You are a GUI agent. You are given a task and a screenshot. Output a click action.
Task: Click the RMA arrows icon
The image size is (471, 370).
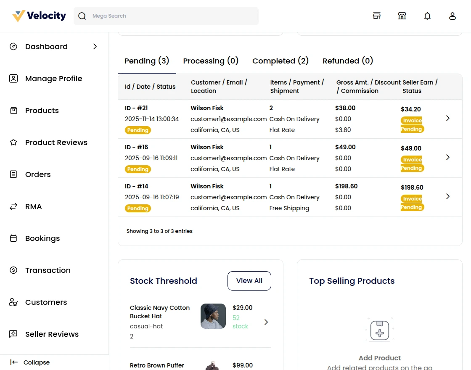[x=13, y=206]
